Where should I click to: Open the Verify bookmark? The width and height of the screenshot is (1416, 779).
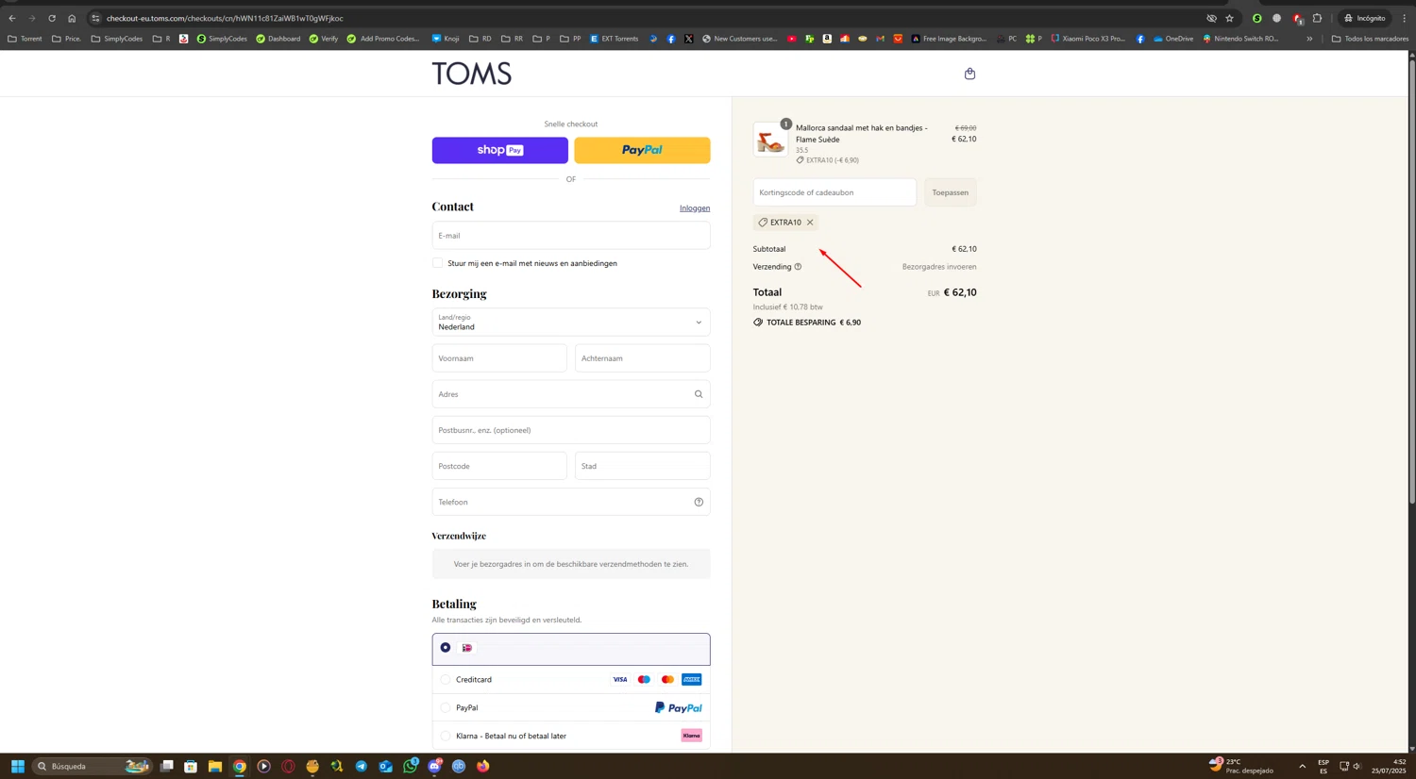324,39
